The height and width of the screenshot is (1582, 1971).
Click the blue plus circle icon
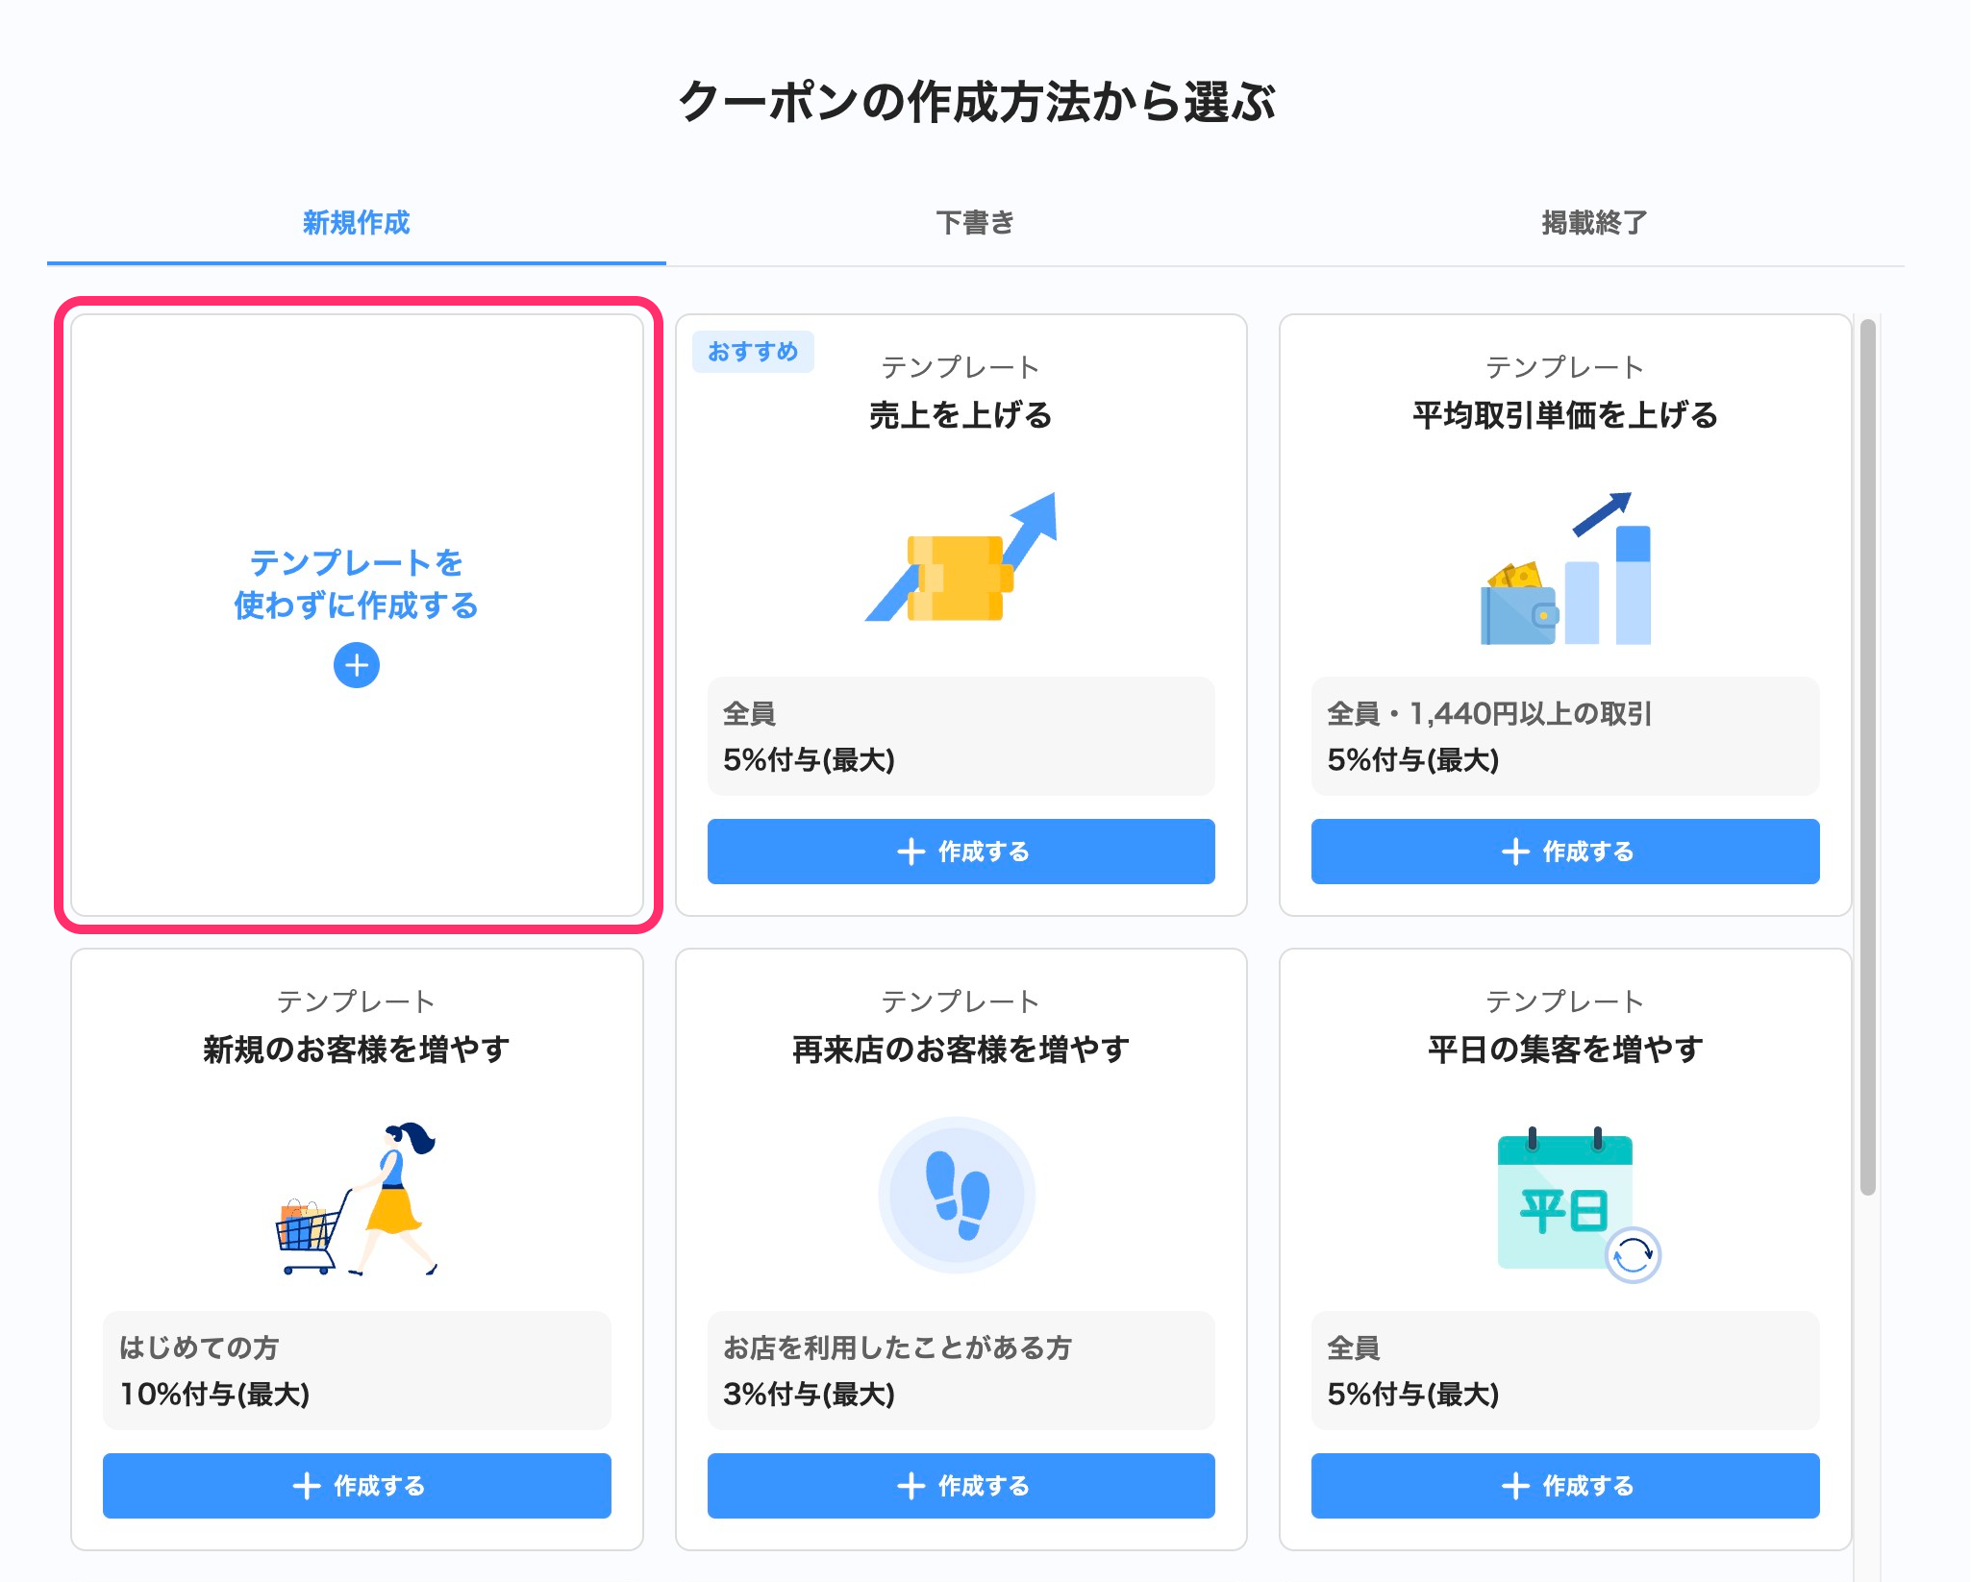[356, 665]
